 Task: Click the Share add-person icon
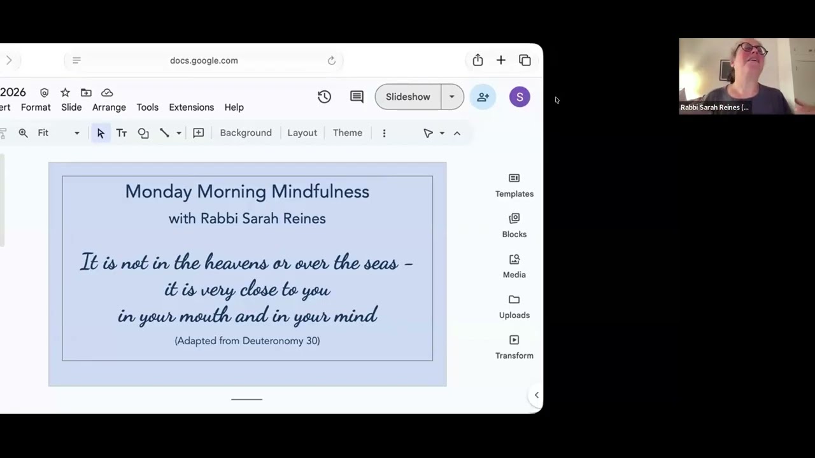[x=483, y=97]
